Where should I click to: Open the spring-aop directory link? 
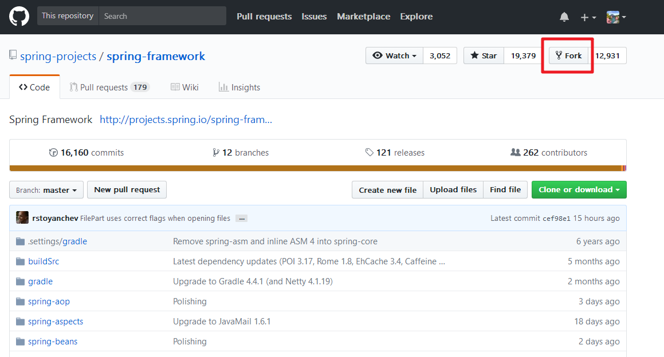[49, 302]
